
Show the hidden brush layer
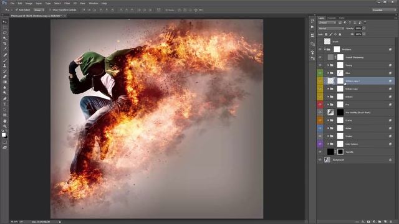coord(320,41)
